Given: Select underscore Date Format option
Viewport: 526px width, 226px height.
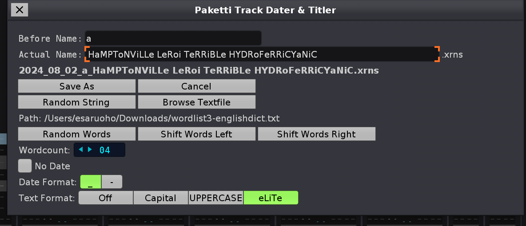Looking at the screenshot, I should (91, 182).
